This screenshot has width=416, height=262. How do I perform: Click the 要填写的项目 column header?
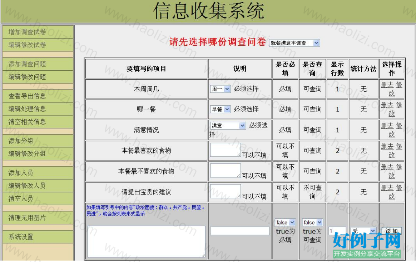pos(146,69)
